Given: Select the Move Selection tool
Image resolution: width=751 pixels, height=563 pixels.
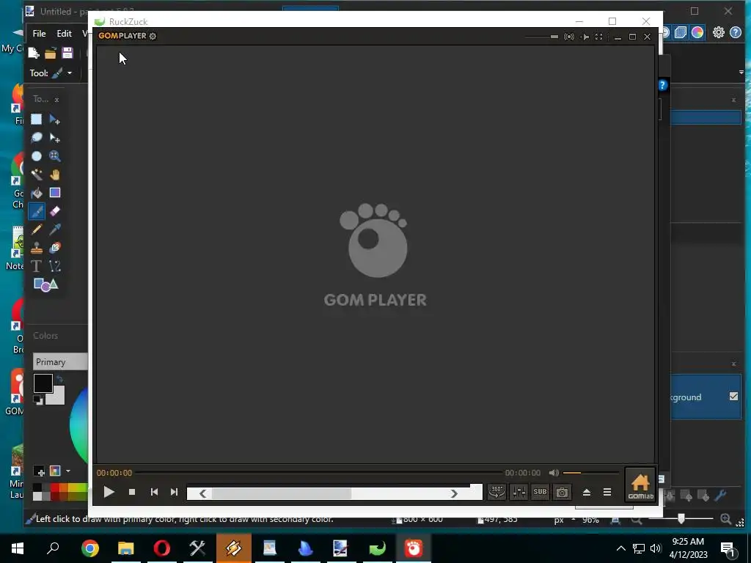Looking at the screenshot, I should pyautogui.click(x=54, y=138).
